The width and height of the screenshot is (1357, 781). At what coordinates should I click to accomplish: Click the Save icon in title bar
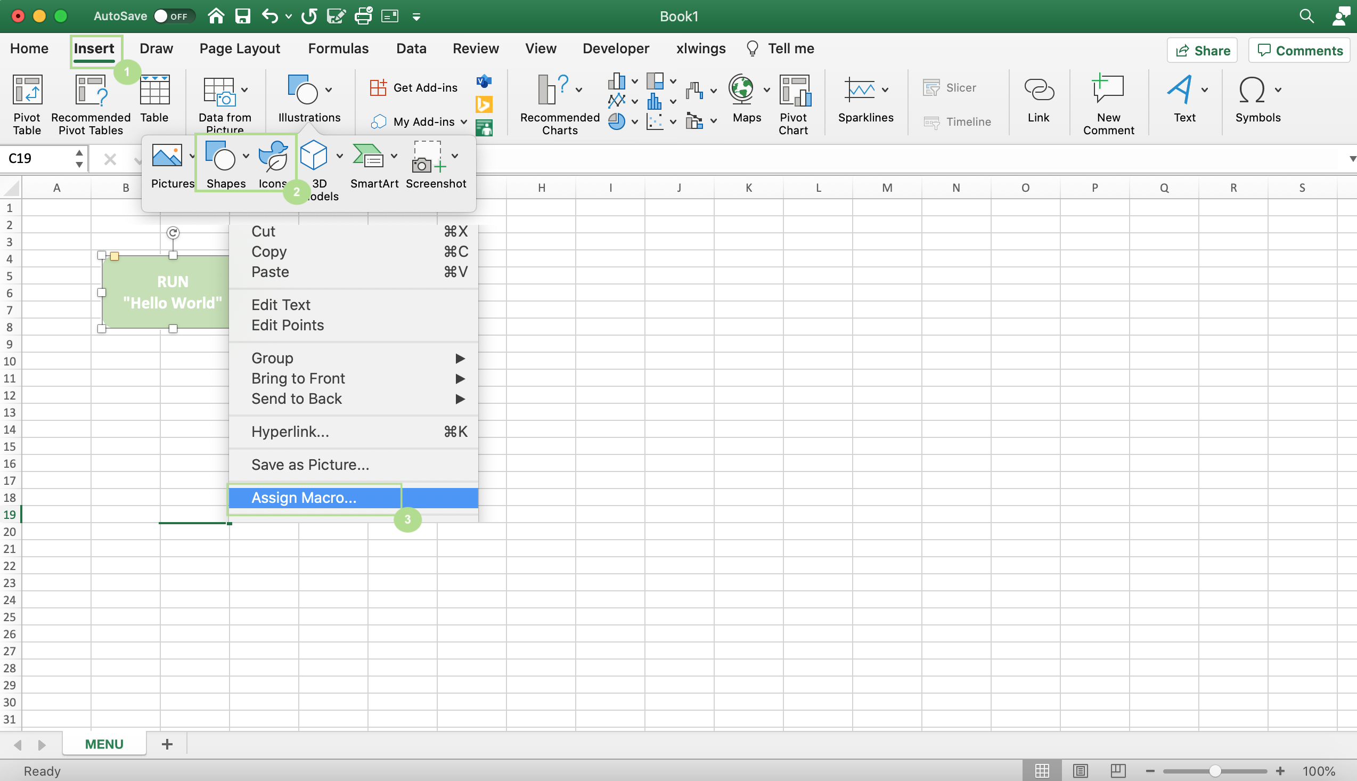243,16
